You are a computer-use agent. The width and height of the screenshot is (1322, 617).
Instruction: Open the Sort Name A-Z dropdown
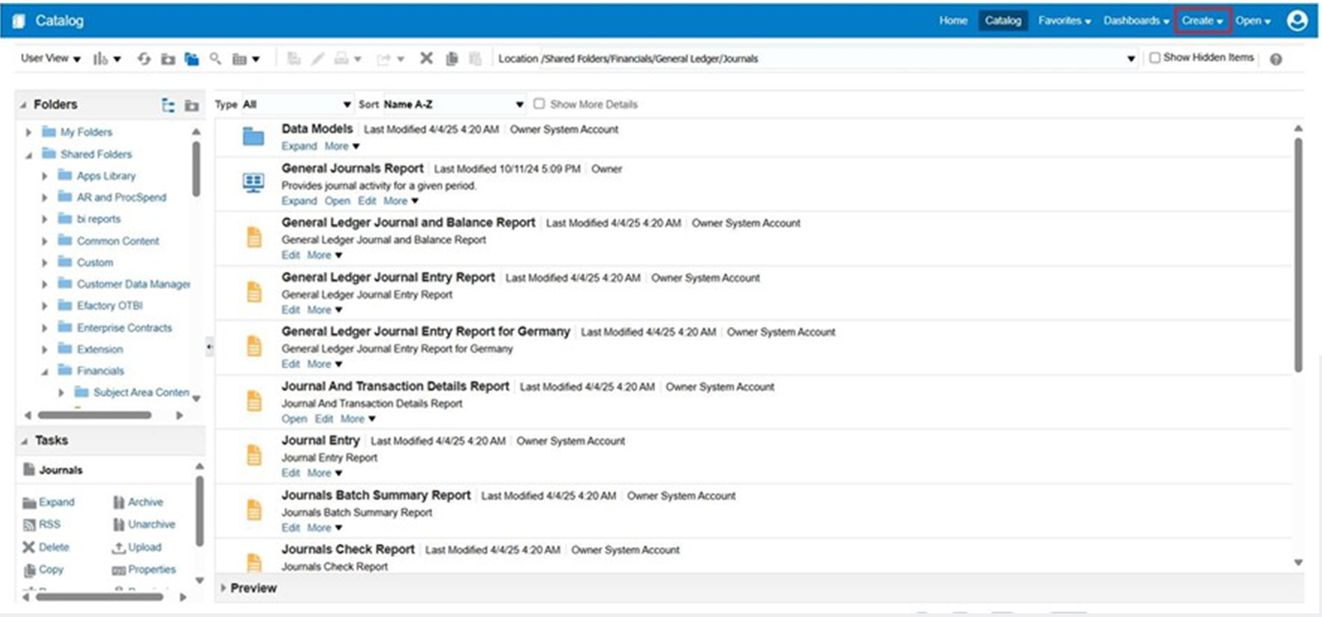pyautogui.click(x=519, y=104)
